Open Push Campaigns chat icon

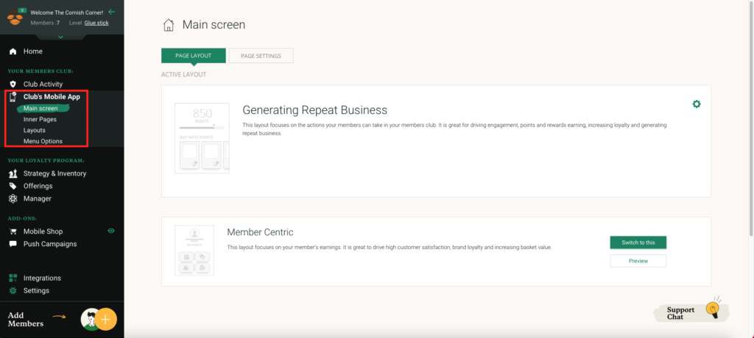[x=13, y=244]
